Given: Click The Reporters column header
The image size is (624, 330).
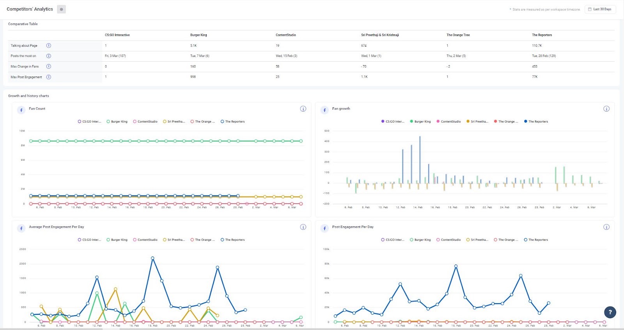Looking at the screenshot, I should (x=542, y=35).
